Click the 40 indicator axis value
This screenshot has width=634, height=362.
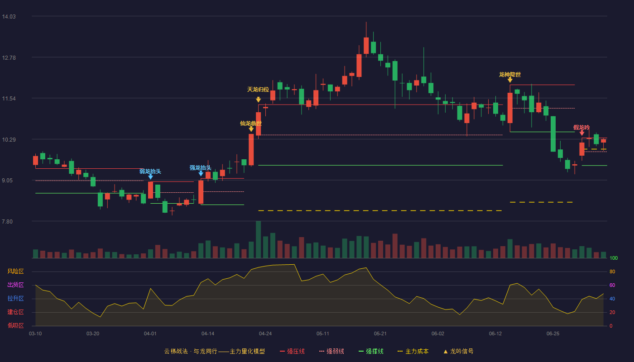tap(612, 299)
